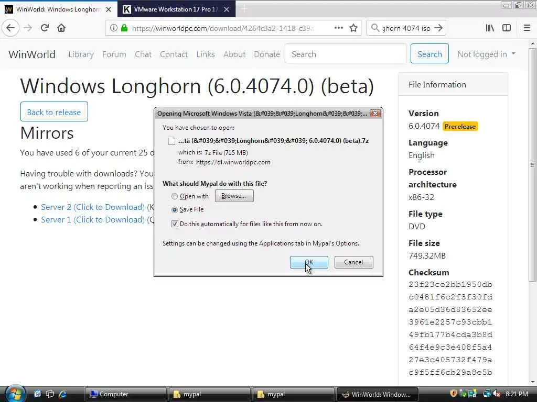Click Switch between windows quick launch icon
The image size is (537, 402).
click(50, 394)
